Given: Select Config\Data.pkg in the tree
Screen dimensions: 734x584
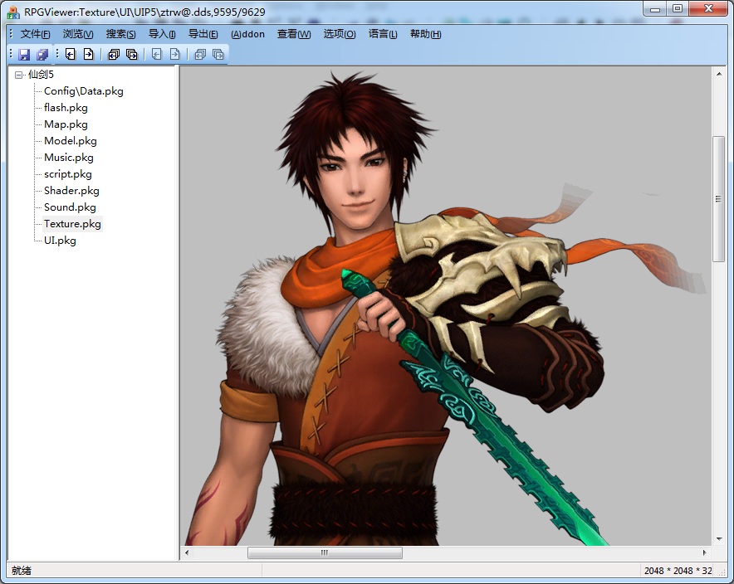Looking at the screenshot, I should tap(83, 91).
